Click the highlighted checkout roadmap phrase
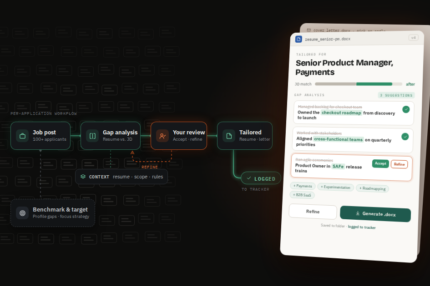The image size is (430, 286). tap(341, 113)
